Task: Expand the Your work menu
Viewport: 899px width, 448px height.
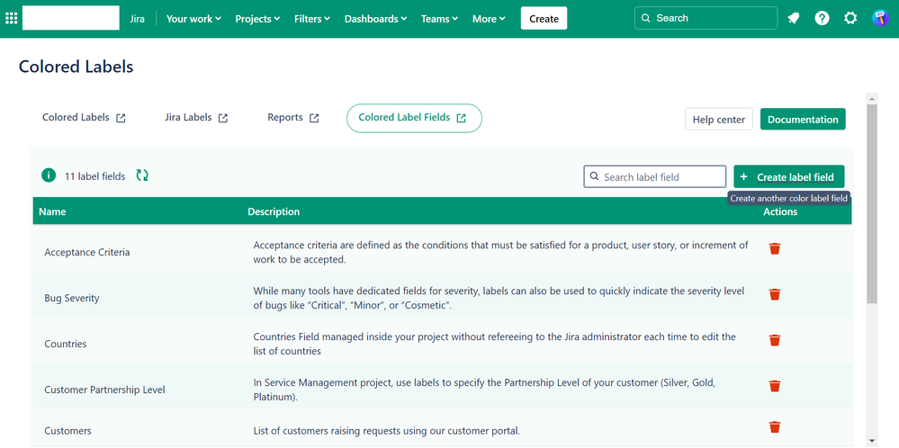Action: click(193, 19)
